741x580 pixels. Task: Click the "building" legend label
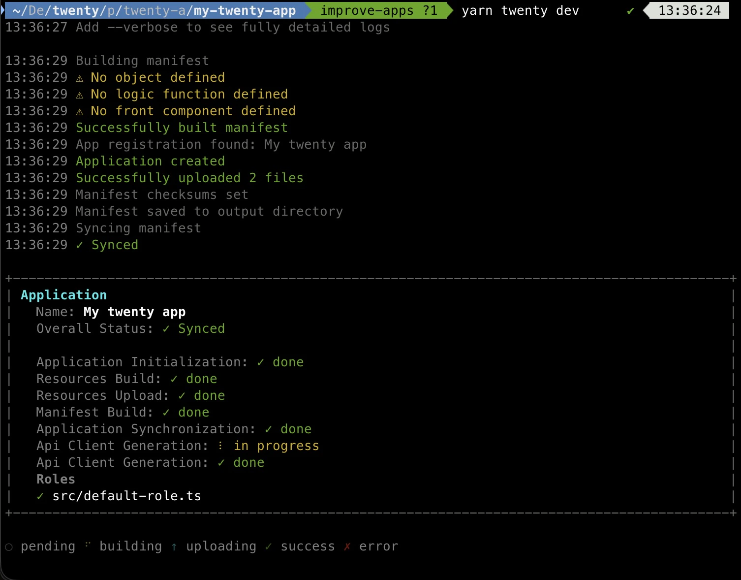tap(130, 546)
